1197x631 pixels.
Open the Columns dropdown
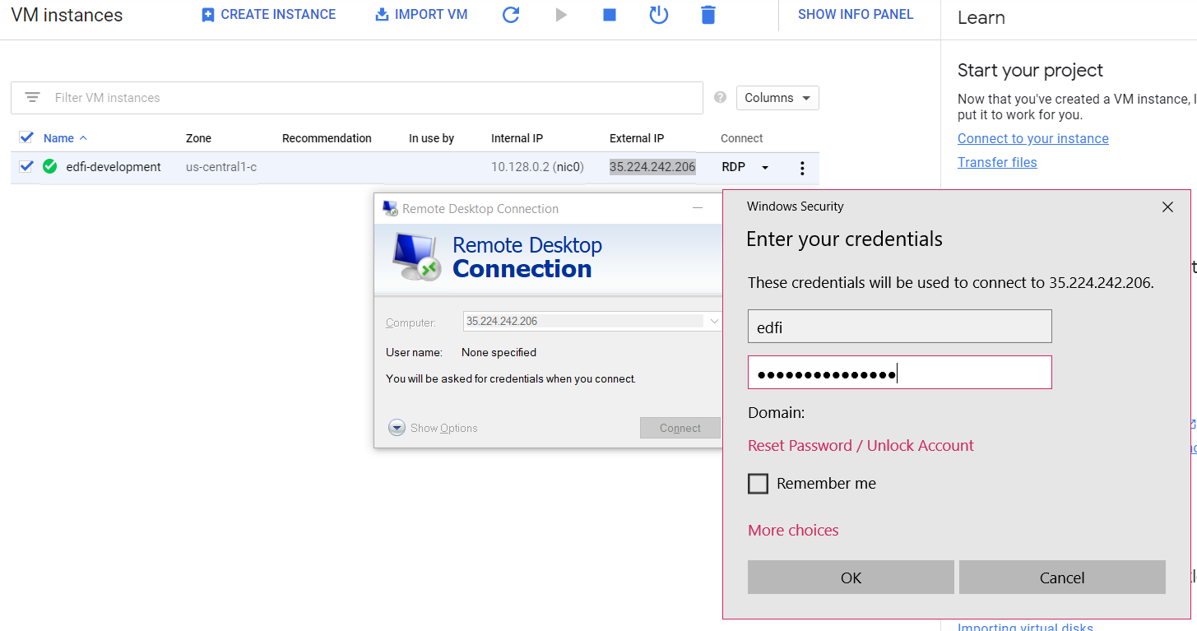(x=777, y=98)
